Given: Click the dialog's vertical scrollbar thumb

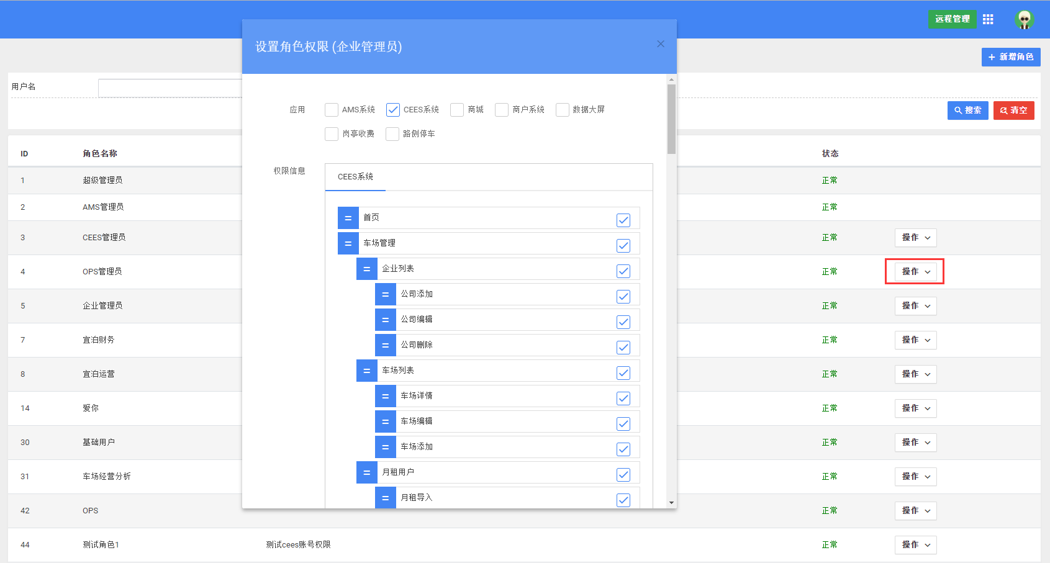Looking at the screenshot, I should point(671,119).
